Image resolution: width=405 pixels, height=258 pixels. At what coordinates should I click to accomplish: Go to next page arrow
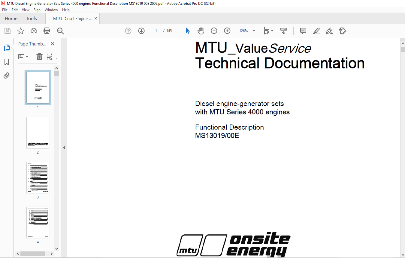click(141, 31)
